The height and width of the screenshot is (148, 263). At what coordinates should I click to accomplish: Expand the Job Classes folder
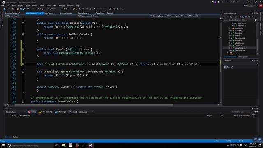[230, 28]
